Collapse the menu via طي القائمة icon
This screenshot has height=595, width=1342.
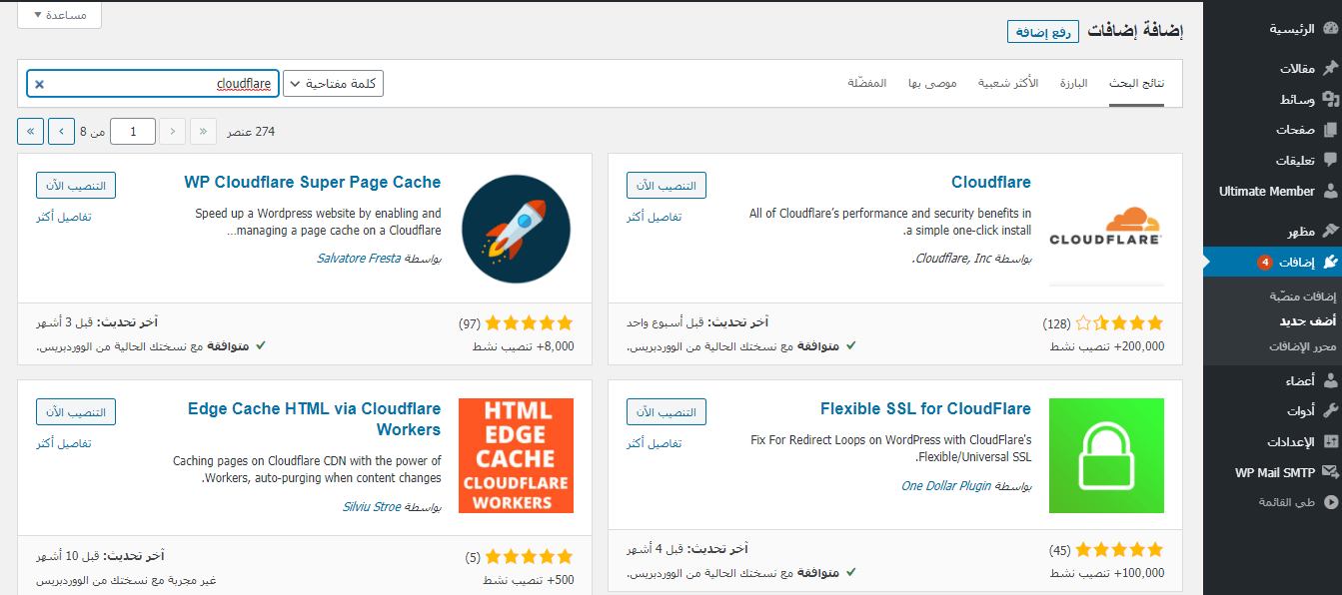(x=1329, y=502)
